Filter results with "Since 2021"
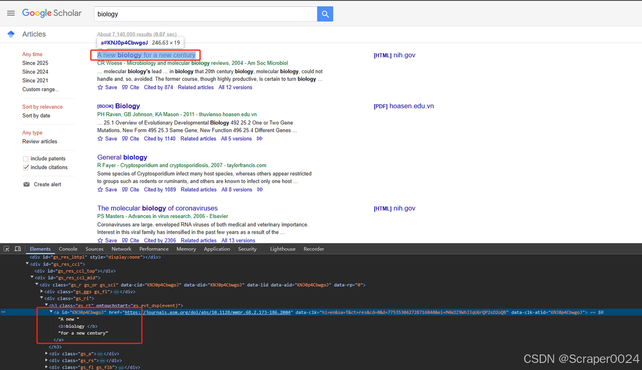The image size is (642, 370). (x=35, y=80)
